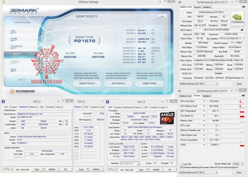Toggle the PhysX checkbox
Screen dimensions: 248x177
click(217, 78)
